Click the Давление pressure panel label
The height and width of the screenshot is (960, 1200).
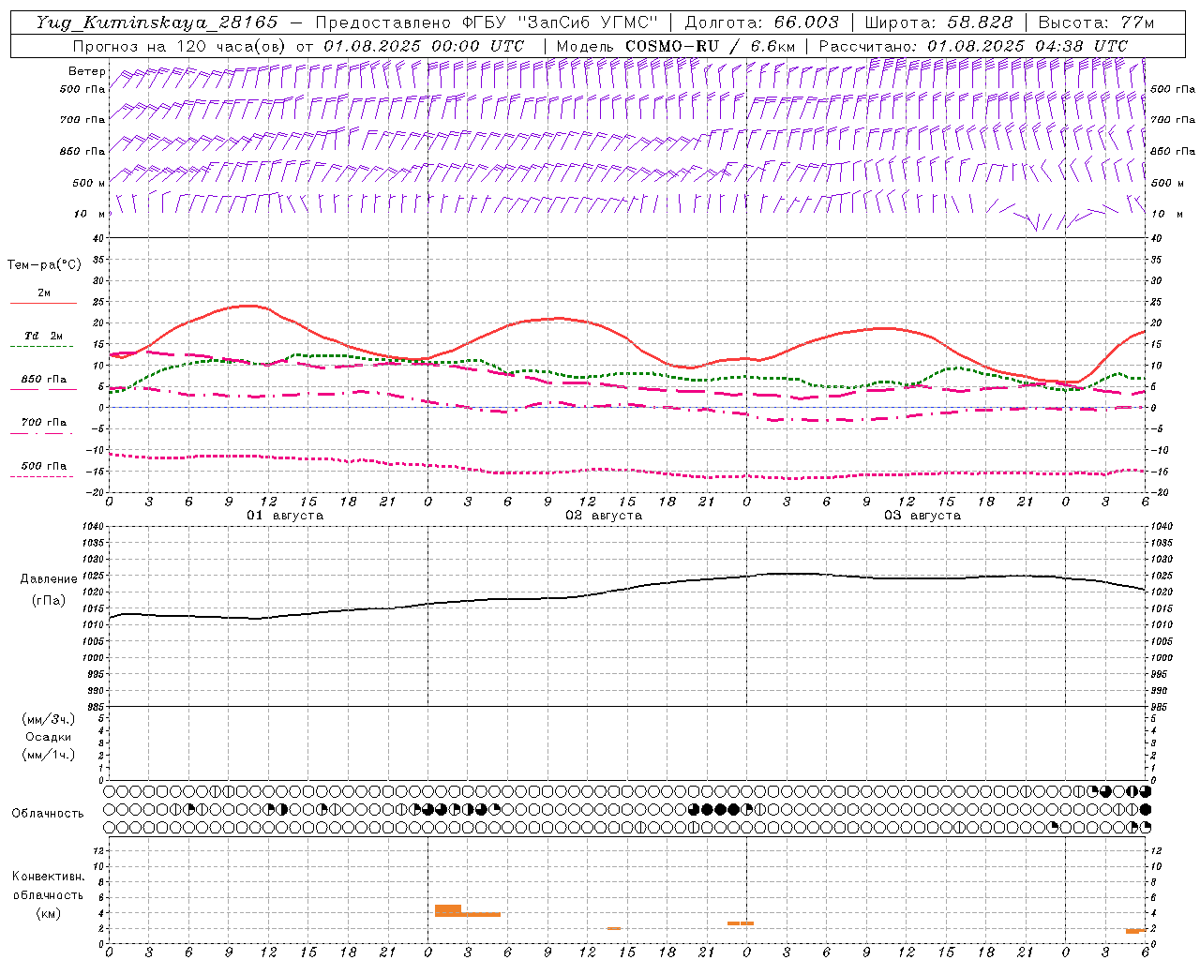point(49,579)
